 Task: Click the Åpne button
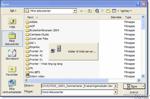point(132,86)
